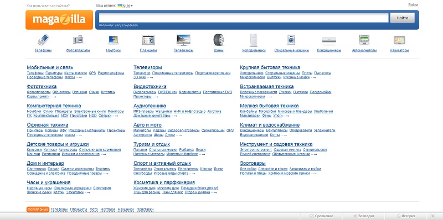Open the Туризм и отдых category
This screenshot has height=220, width=443.
(152, 144)
